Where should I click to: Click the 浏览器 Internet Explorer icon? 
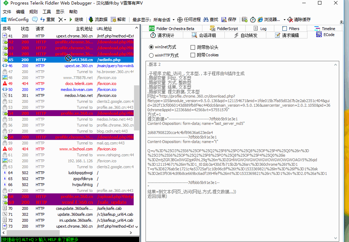pos(260,20)
